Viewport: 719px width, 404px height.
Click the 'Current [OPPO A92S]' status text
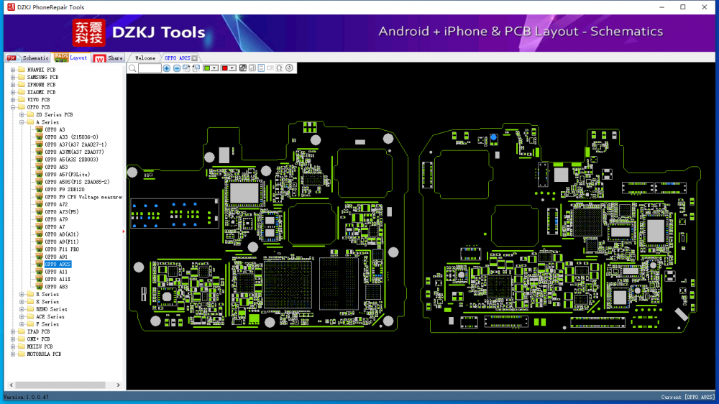(x=687, y=397)
